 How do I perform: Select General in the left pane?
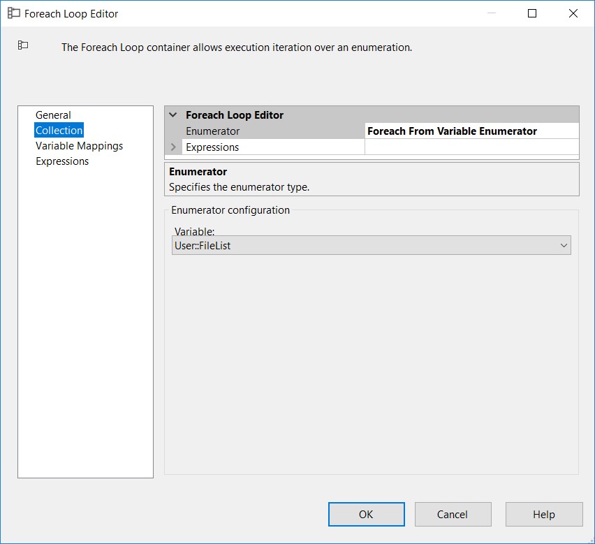tap(53, 115)
